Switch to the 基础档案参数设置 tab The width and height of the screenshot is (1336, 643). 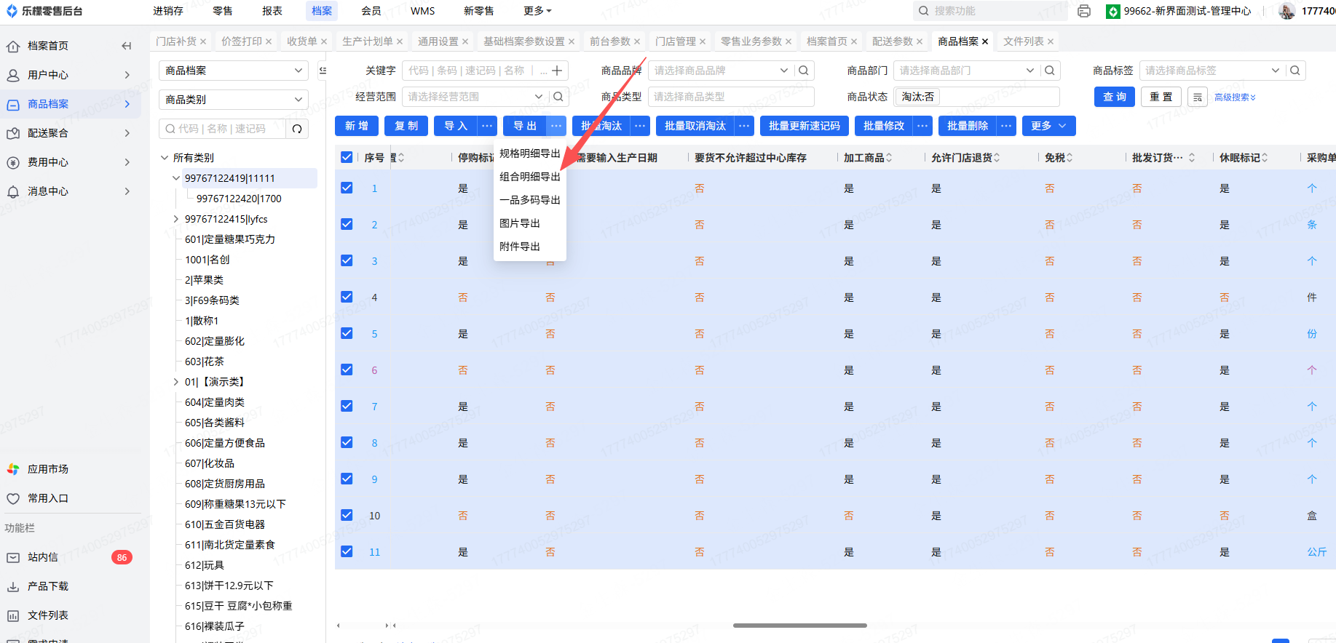click(524, 41)
